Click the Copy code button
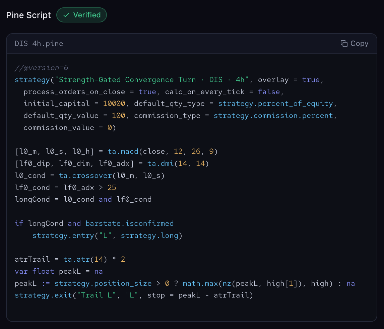The height and width of the screenshot is (329, 384). pos(355,43)
